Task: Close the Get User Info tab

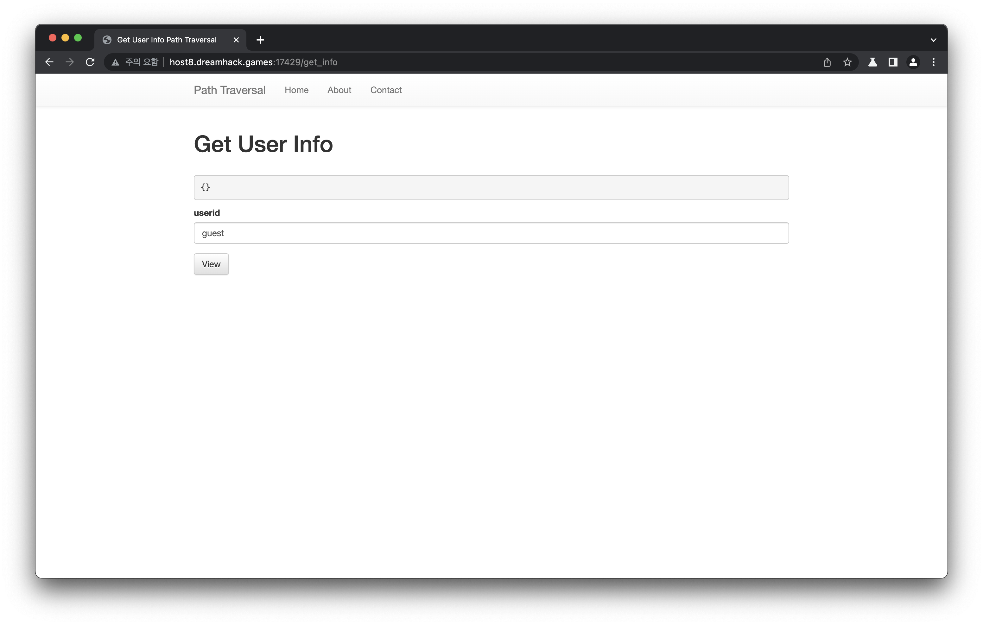Action: pyautogui.click(x=236, y=40)
